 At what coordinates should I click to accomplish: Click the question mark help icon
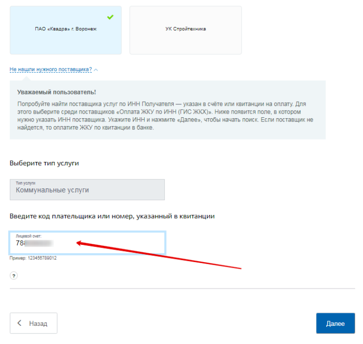pos(13,276)
